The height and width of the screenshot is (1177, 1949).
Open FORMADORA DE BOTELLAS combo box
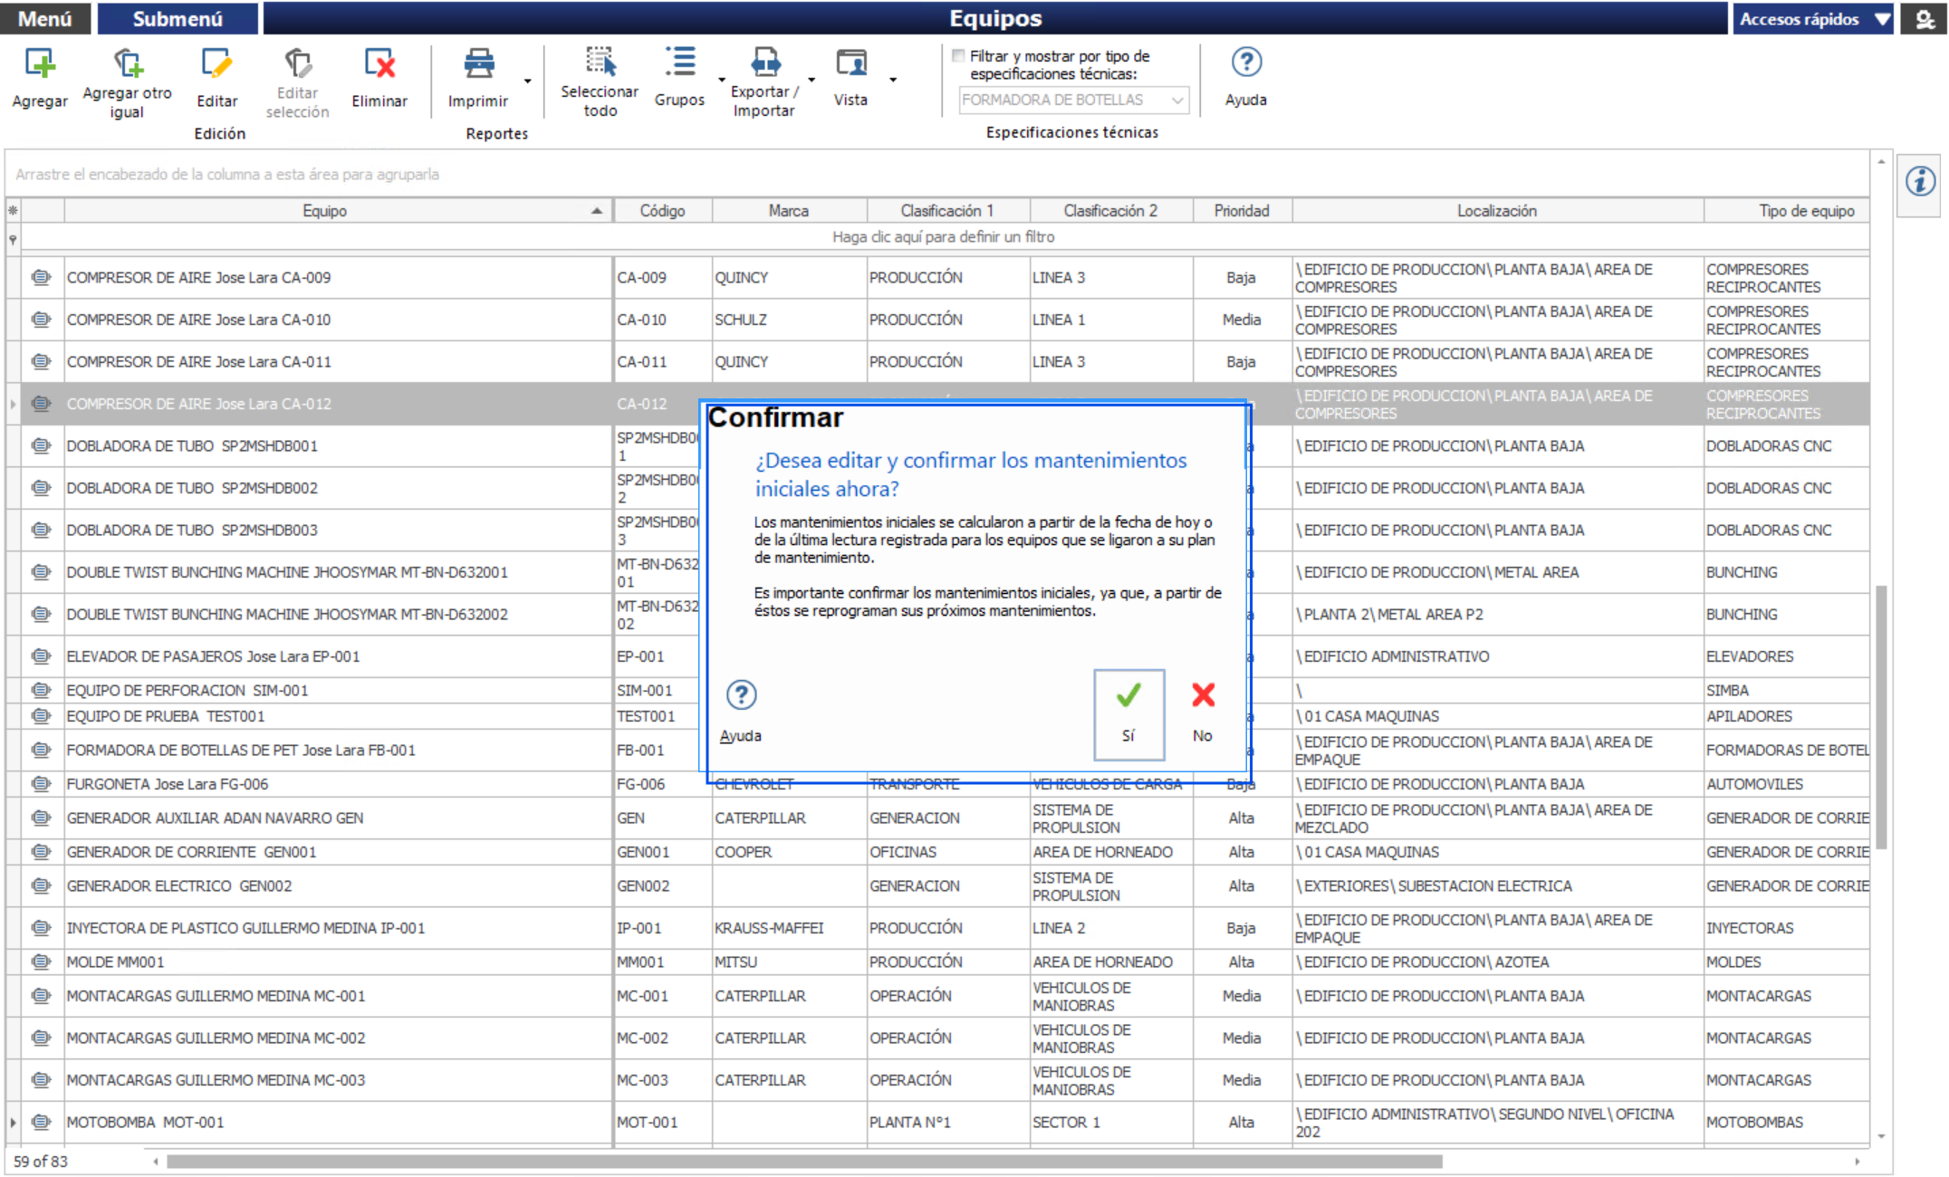click(x=1074, y=100)
